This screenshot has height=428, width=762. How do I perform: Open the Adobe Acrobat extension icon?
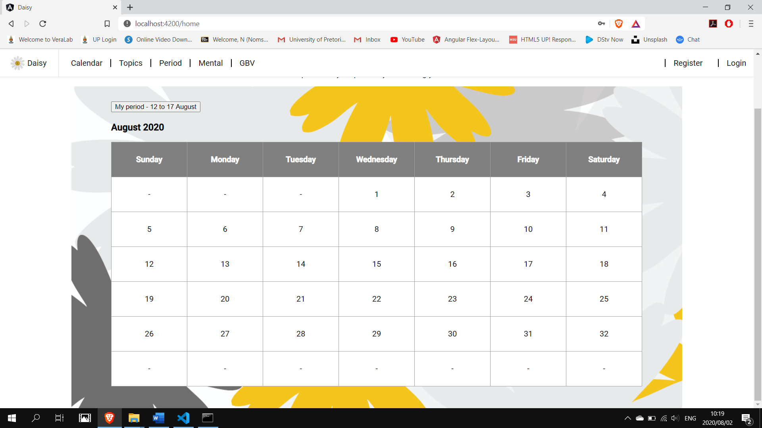pyautogui.click(x=713, y=24)
